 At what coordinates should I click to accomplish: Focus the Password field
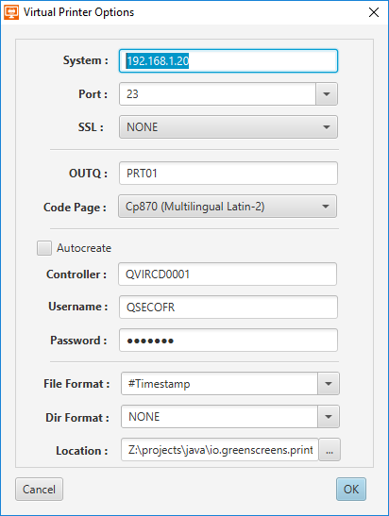click(x=228, y=341)
